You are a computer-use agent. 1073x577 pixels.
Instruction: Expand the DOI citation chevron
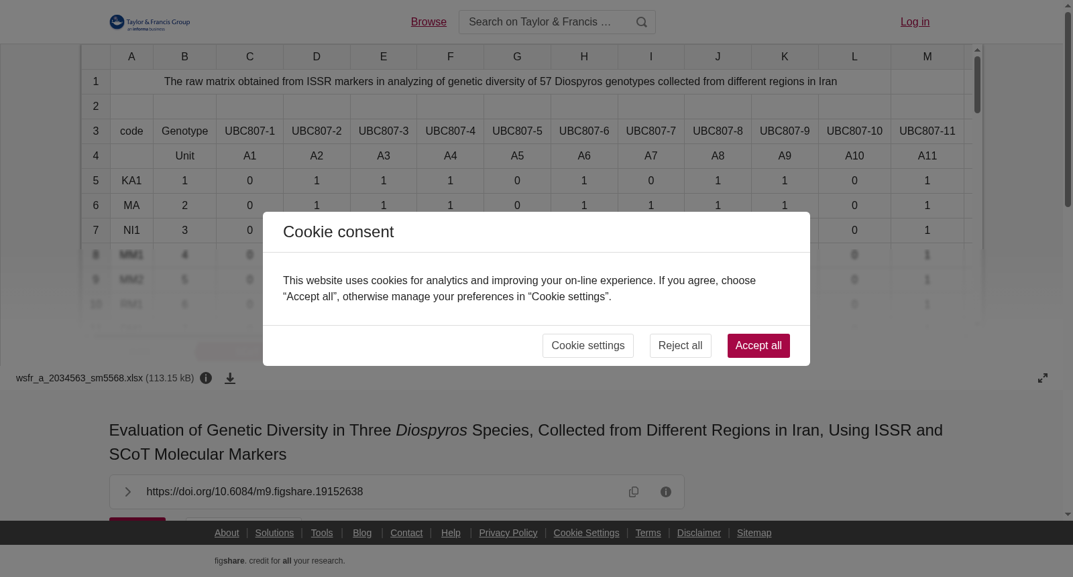click(x=128, y=492)
